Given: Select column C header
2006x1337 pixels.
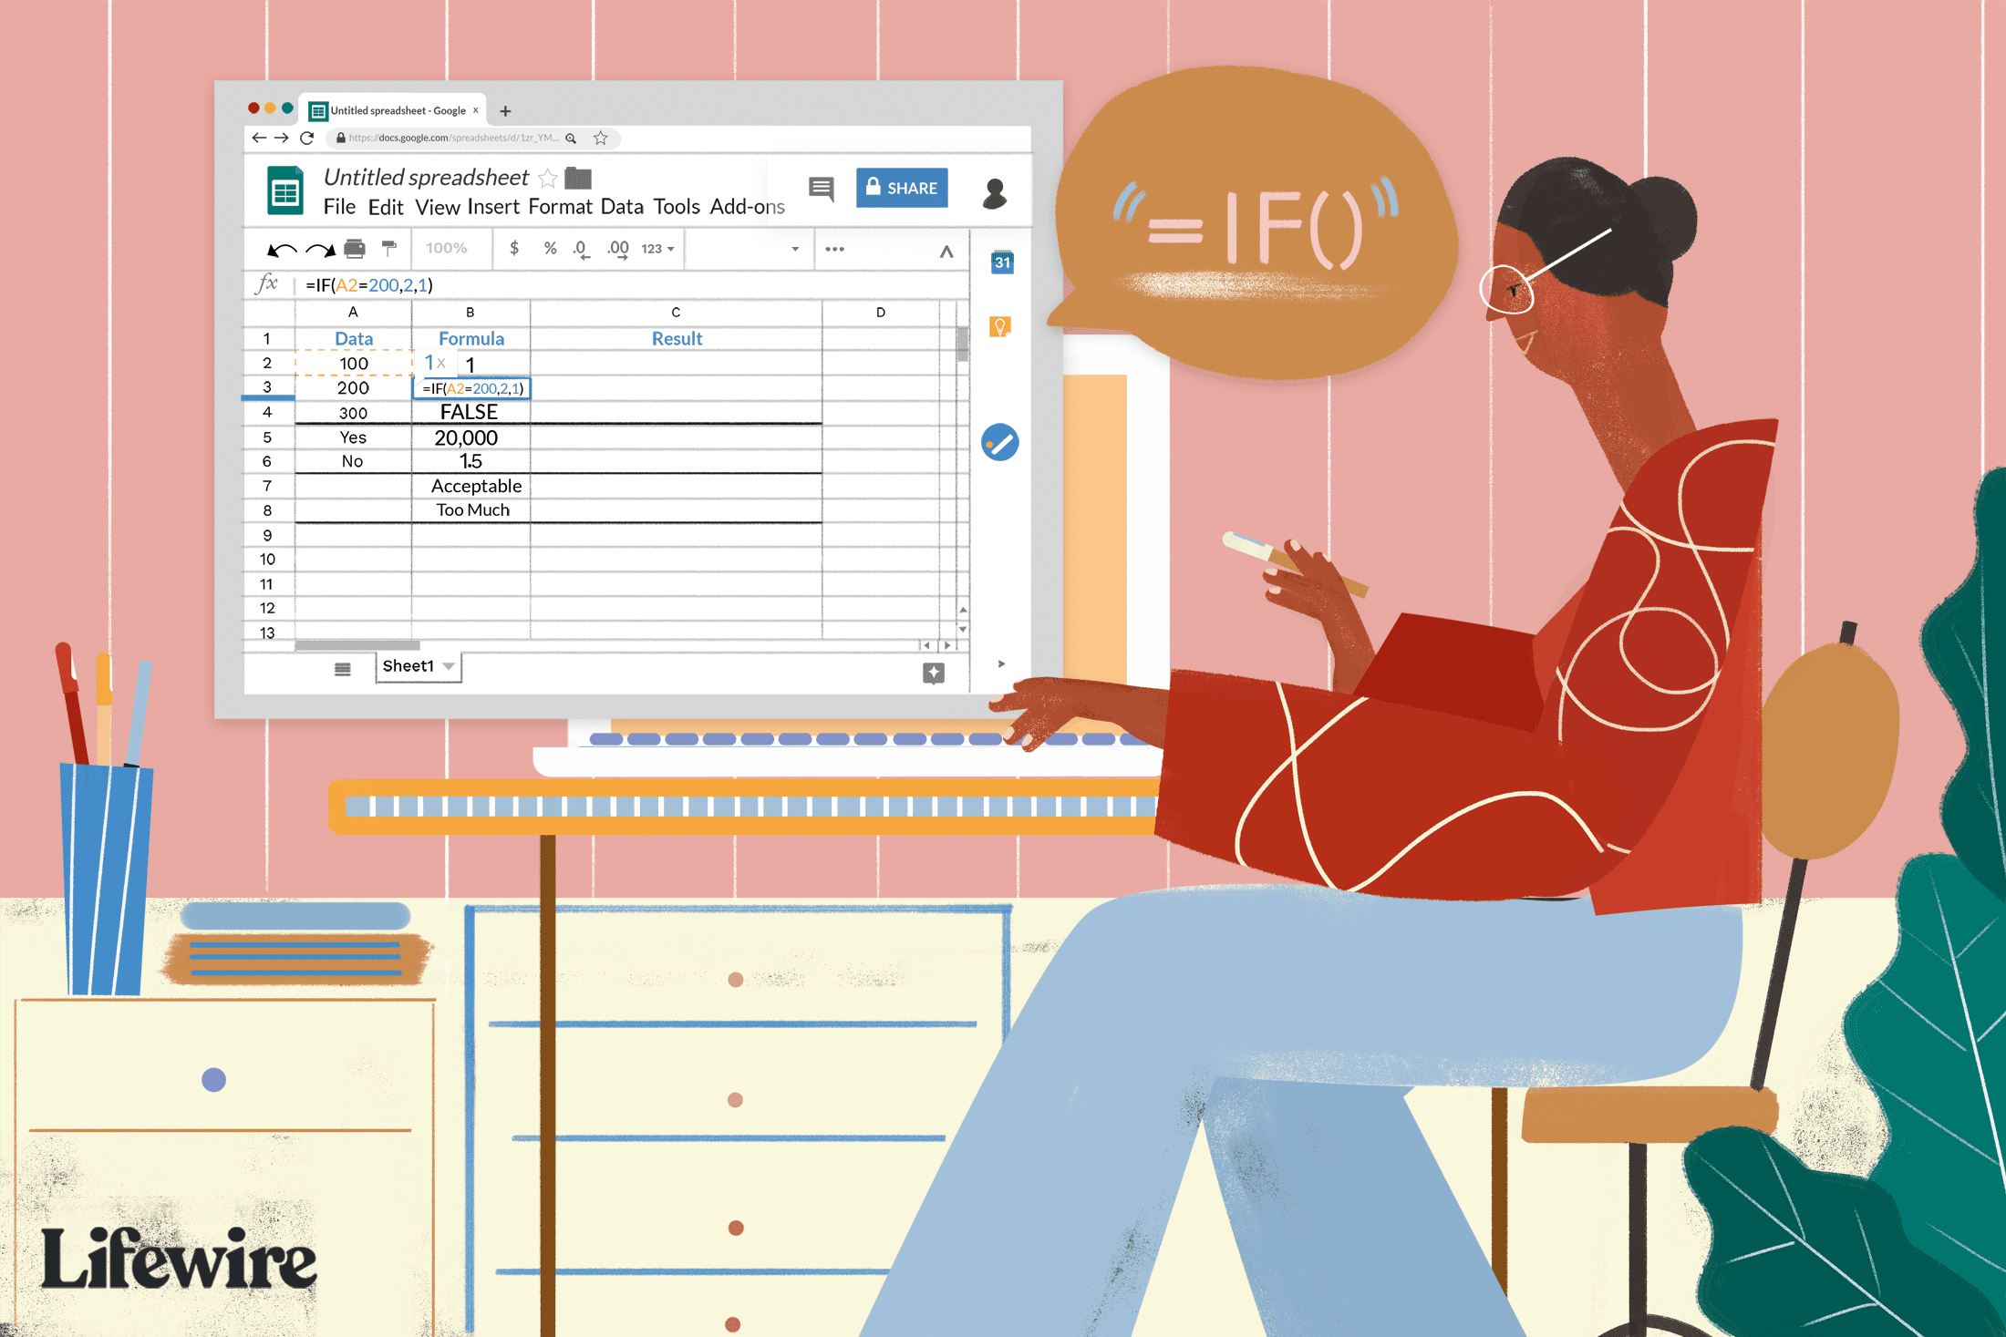Looking at the screenshot, I should tap(676, 313).
